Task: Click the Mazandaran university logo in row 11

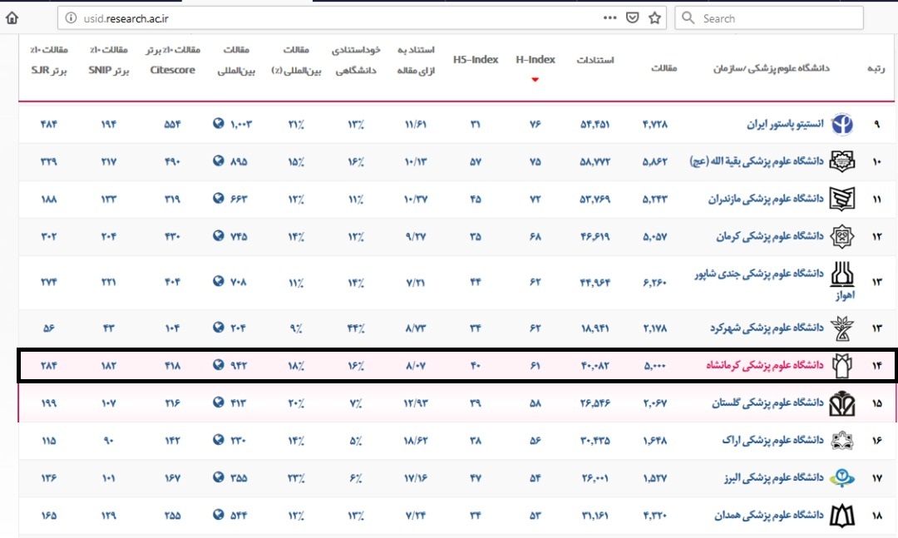Action: [x=841, y=200]
